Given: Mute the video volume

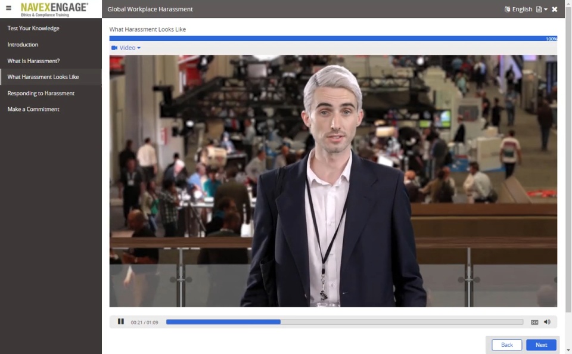Looking at the screenshot, I should click(547, 322).
